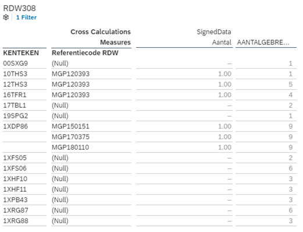Select AANTALGEBRE value 6 for 1XFS06
Screen dimensions: 303x232
[290, 168]
